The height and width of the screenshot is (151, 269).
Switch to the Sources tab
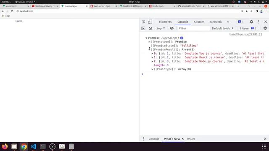(199, 22)
